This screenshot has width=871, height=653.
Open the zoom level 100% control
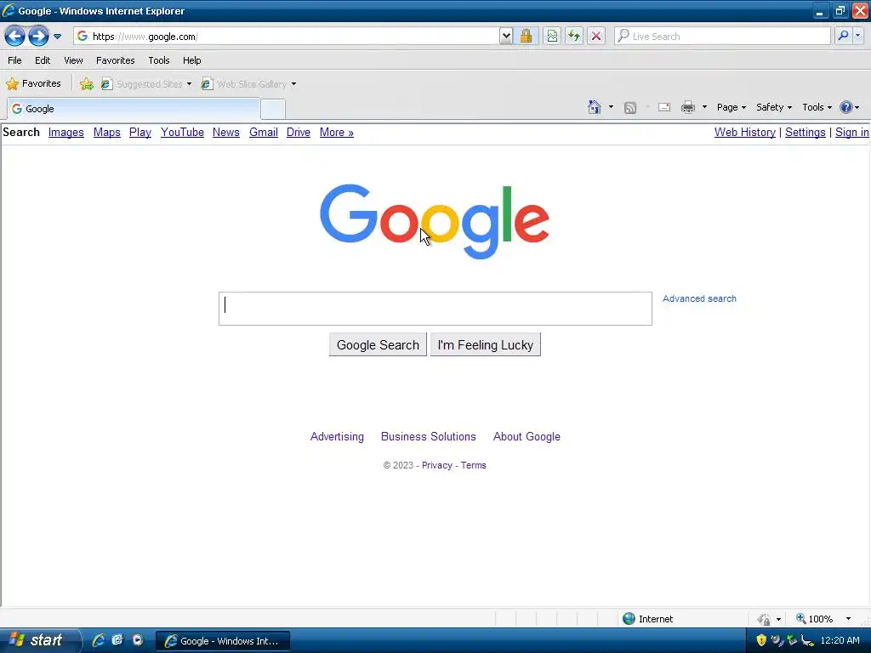823,619
